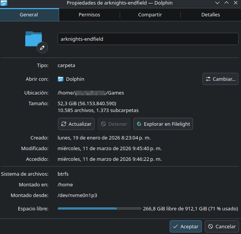Click the Accedido time 9:46:22 p. m.
Image resolution: width=241 pixels, height=234 pixels.
pos(147,159)
